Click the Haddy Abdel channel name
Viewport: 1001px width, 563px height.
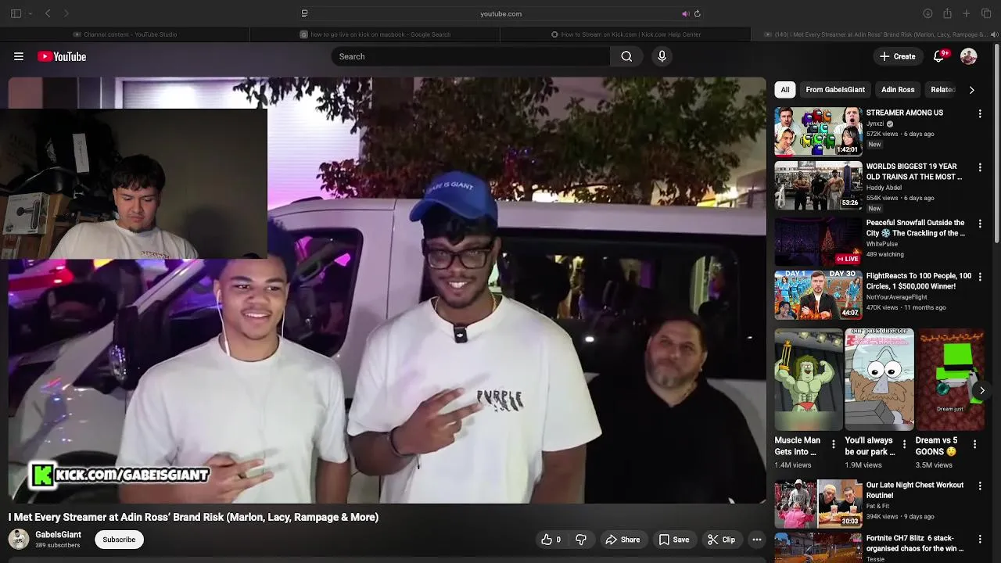point(884,188)
